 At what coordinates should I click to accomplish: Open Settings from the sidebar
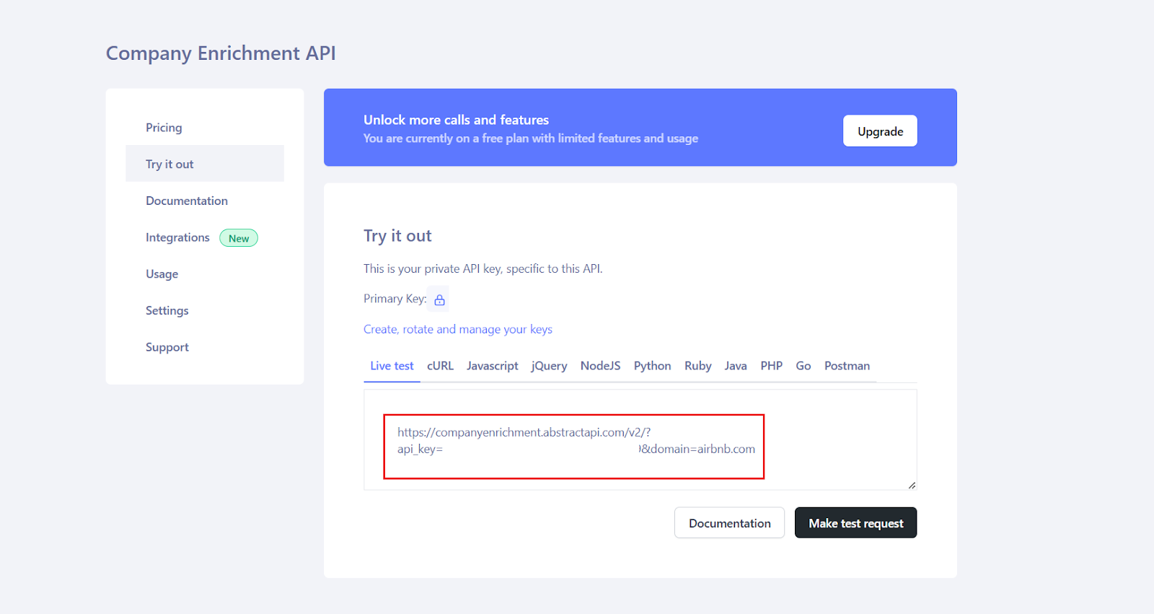coord(167,310)
